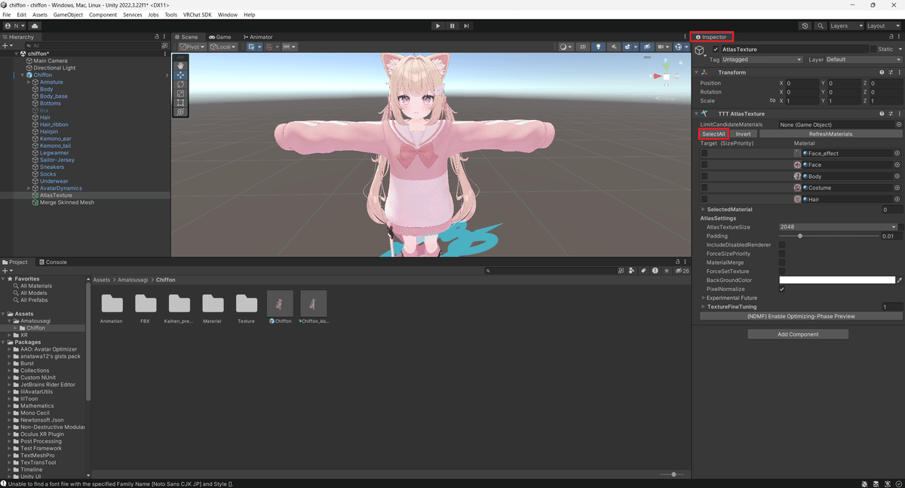
Task: Open the Layer dropdown Default
Action: 864,60
